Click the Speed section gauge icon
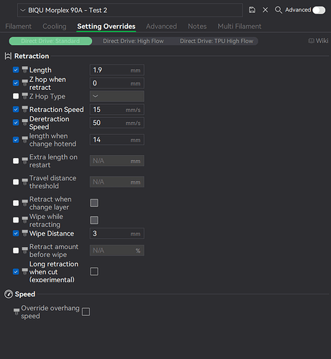The width and height of the screenshot is (331, 359). click(x=9, y=294)
